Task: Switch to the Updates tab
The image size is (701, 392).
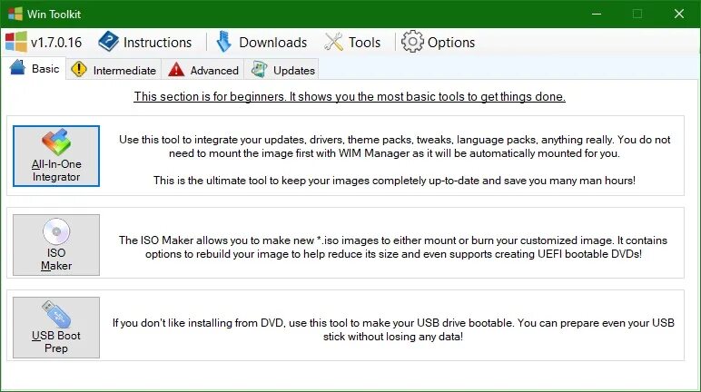Action: pos(282,70)
